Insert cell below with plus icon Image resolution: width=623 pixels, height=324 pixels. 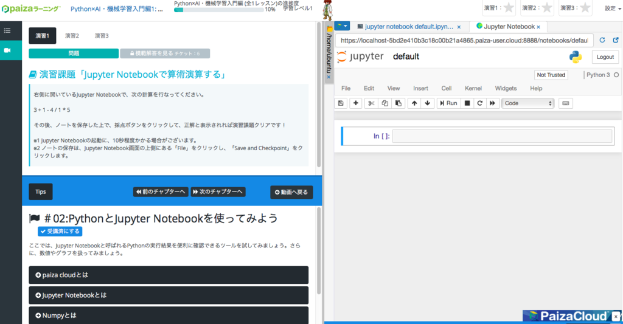click(355, 103)
